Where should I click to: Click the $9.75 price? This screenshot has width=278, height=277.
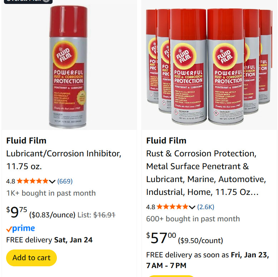point(17,212)
